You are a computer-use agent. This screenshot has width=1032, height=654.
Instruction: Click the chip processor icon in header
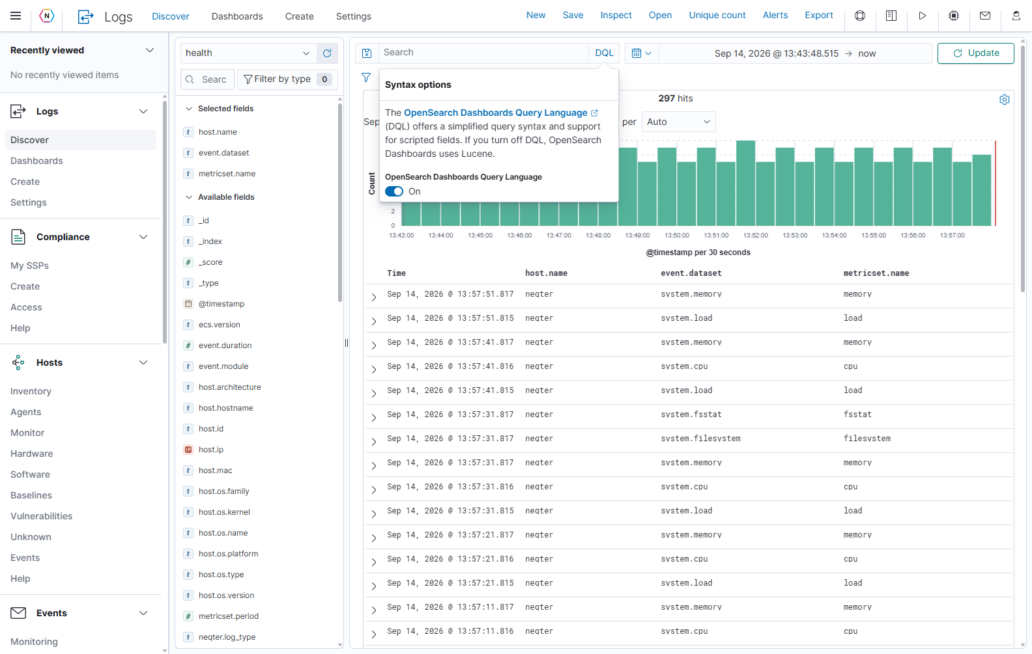pyautogui.click(x=954, y=16)
